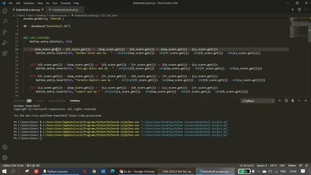The height and width of the screenshot is (175, 311).
Task: Click ENG input language indicator
Action: pyautogui.click(x=283, y=171)
